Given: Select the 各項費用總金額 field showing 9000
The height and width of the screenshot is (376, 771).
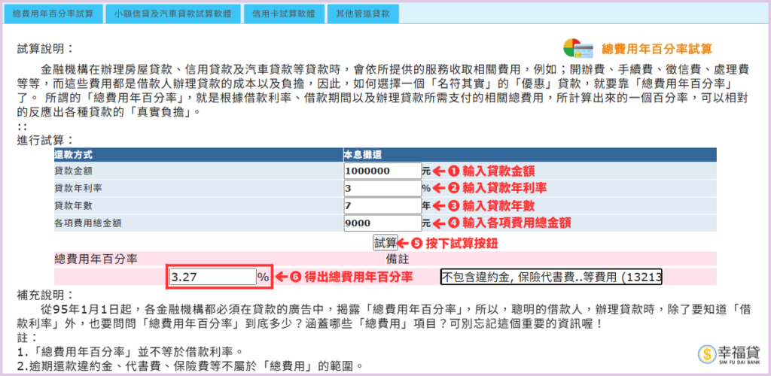Looking at the screenshot, I should tap(382, 223).
